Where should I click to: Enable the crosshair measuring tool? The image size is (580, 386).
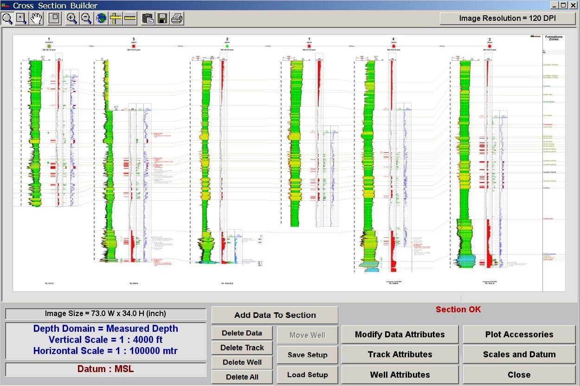(116, 19)
